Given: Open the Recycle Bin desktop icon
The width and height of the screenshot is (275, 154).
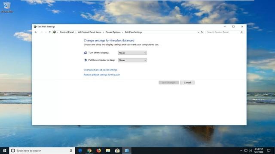Looking at the screenshot, I should point(7,7).
